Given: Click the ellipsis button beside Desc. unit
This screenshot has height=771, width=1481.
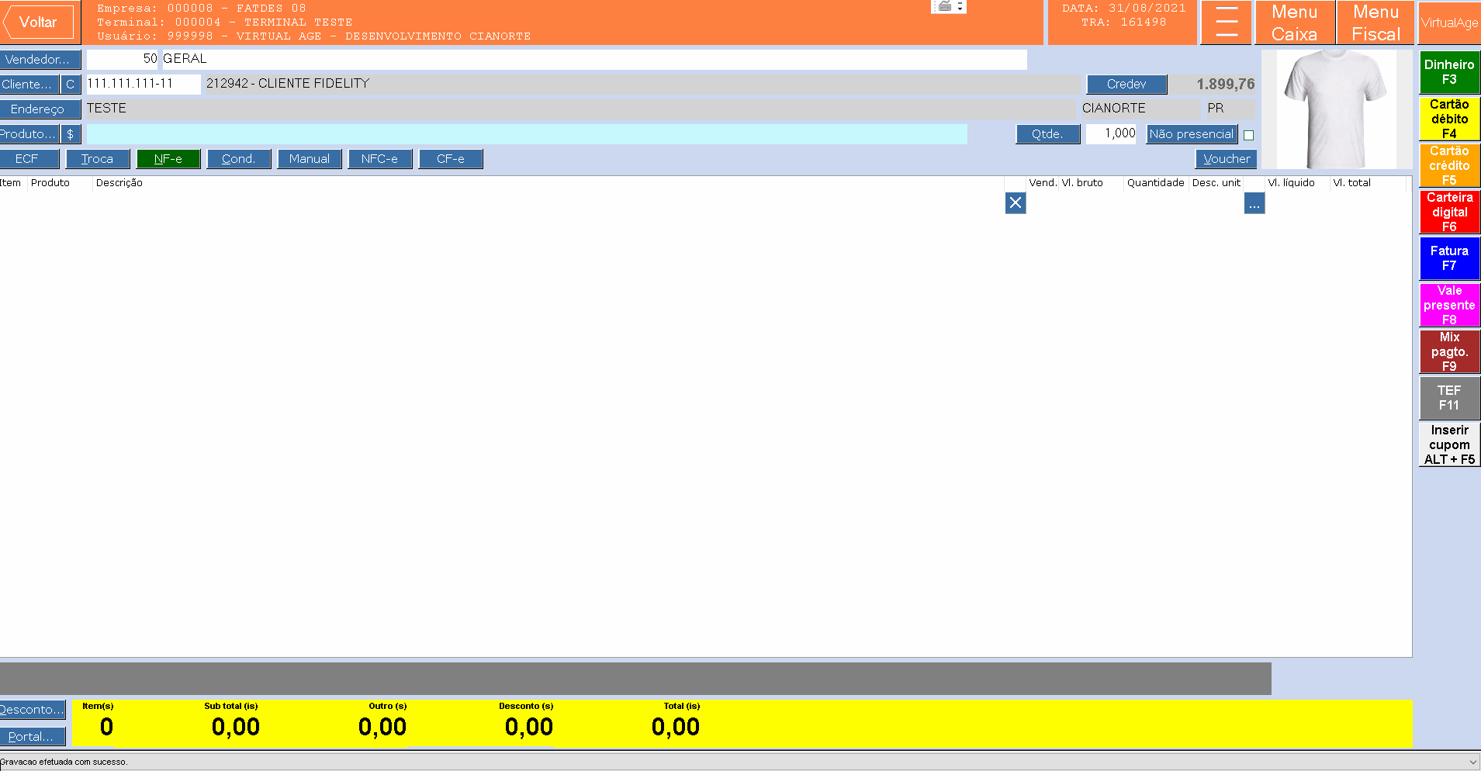Looking at the screenshot, I should pyautogui.click(x=1254, y=203).
